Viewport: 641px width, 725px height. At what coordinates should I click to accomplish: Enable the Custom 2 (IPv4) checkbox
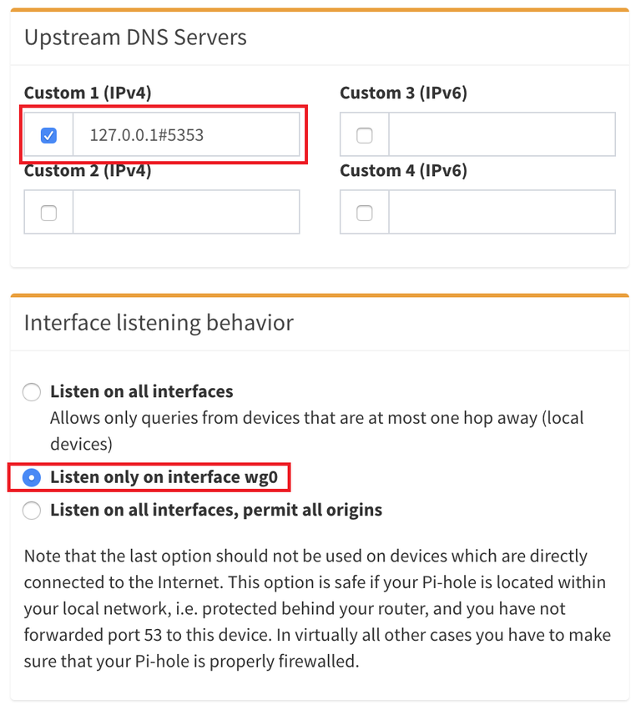click(x=48, y=211)
